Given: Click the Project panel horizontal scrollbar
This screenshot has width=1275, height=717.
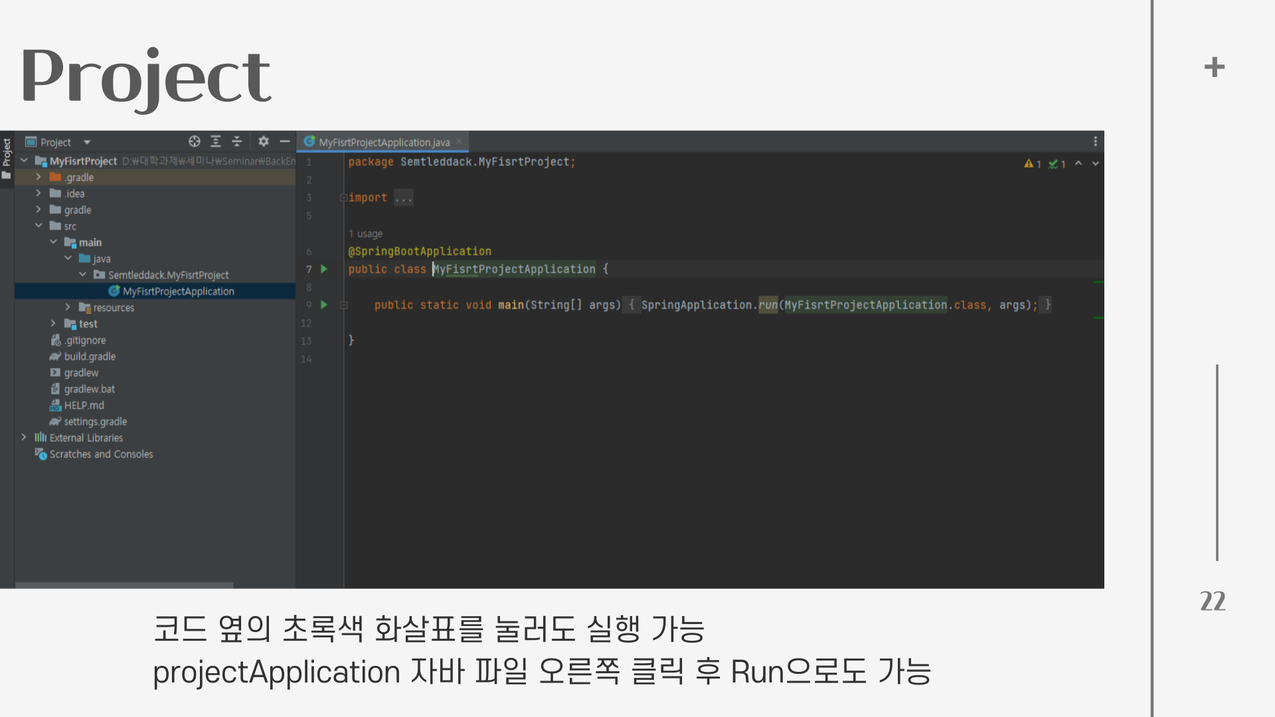Looking at the screenshot, I should pos(124,585).
